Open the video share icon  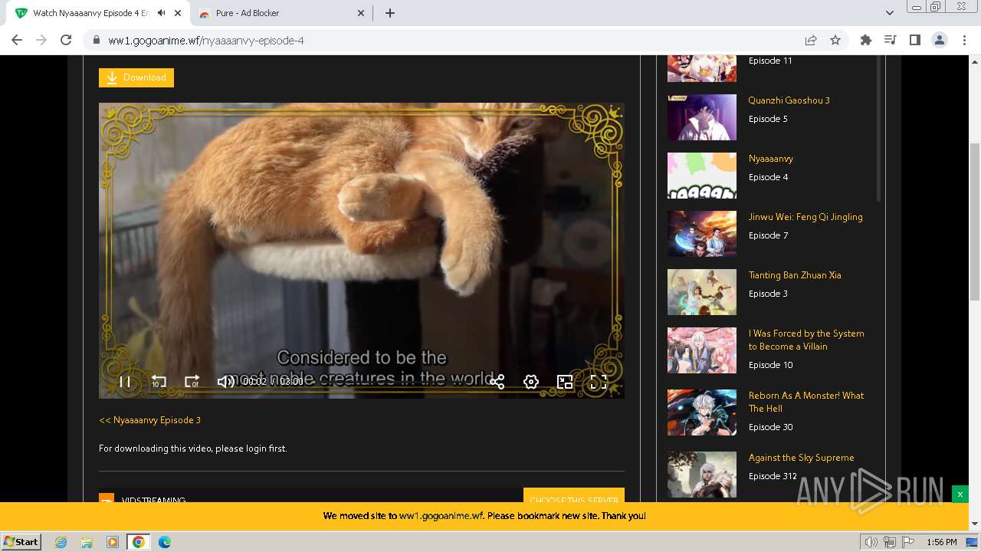pos(497,382)
